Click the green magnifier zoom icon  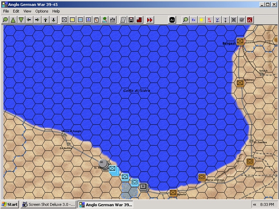coord(5,20)
